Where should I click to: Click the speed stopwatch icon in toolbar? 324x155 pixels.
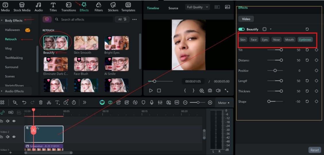point(74,102)
